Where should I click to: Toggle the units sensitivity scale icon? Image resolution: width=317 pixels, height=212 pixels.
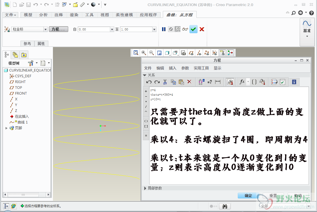(230, 82)
